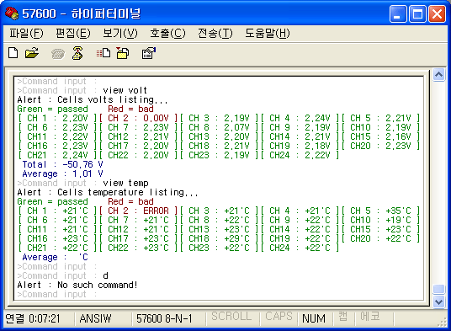Image resolution: width=451 pixels, height=331 pixels.
Task: Close the HyperTerminal window
Action: click(437, 13)
